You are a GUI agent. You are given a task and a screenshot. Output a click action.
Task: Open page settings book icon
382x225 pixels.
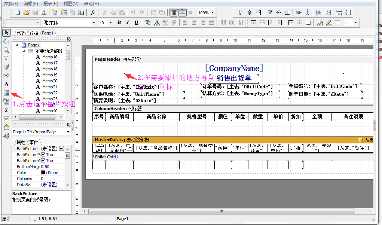click(81, 12)
